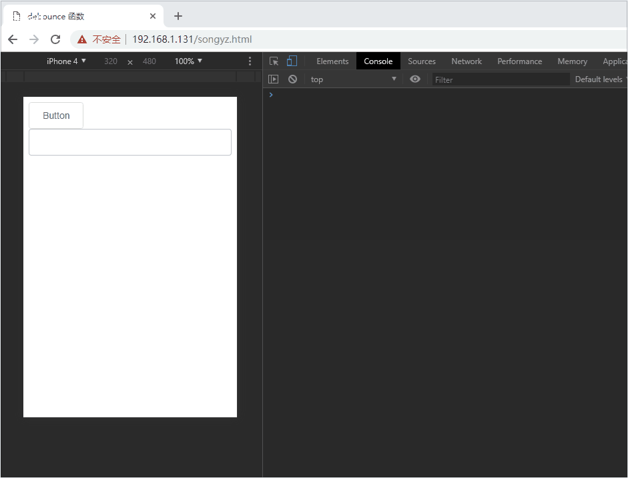Open a new browser tab
The image size is (628, 478).
coord(178,16)
